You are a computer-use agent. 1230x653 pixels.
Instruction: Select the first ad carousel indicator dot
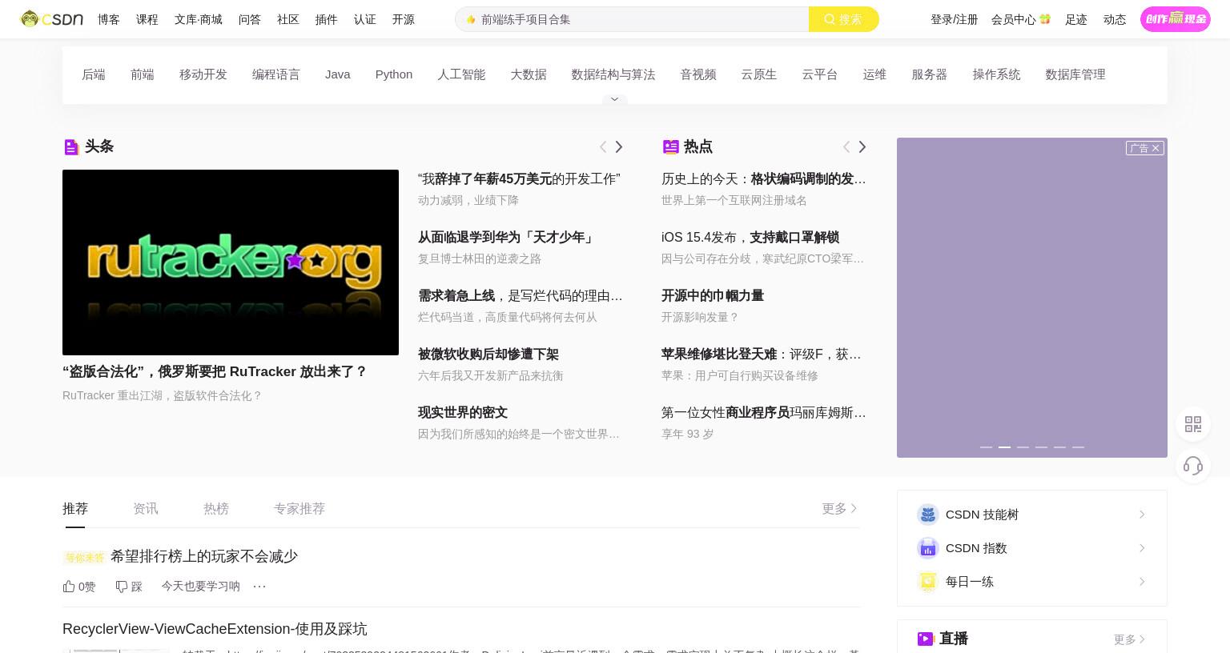point(986,447)
